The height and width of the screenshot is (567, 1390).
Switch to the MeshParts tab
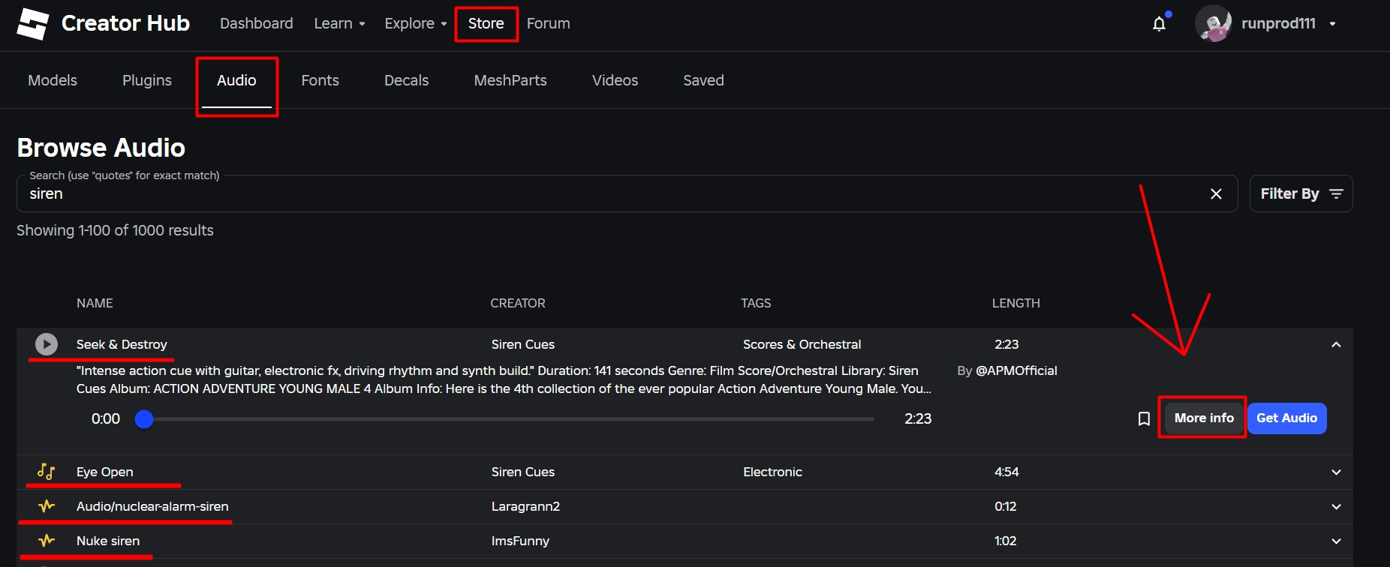[x=510, y=80]
